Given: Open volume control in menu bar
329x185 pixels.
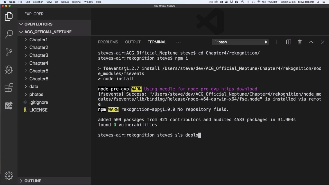Looking at the screenshot, I should [264, 2].
